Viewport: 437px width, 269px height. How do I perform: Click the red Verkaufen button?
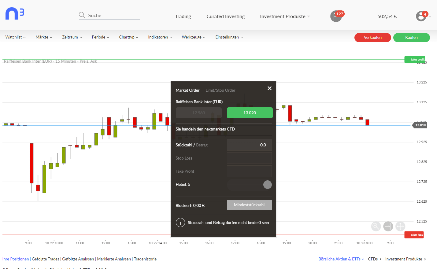[373, 37]
